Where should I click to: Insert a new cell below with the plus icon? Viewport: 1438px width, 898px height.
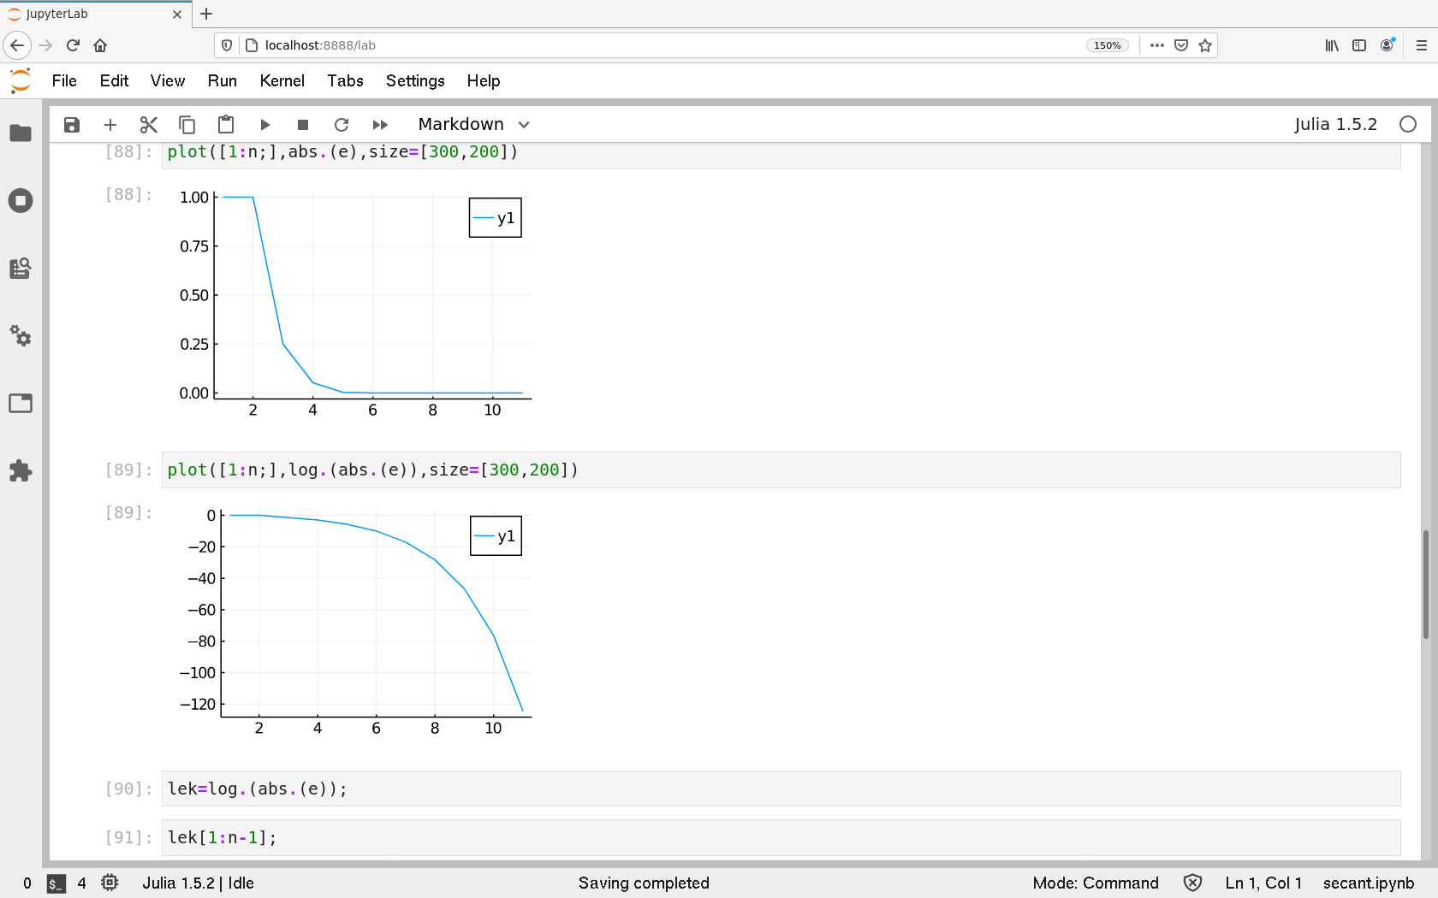pyautogui.click(x=110, y=125)
